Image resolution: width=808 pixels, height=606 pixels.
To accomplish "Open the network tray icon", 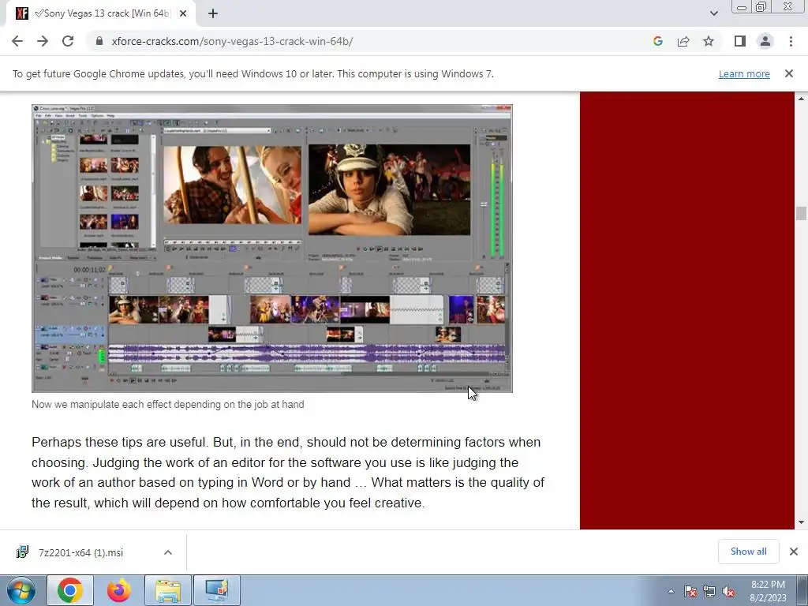I will point(709,591).
